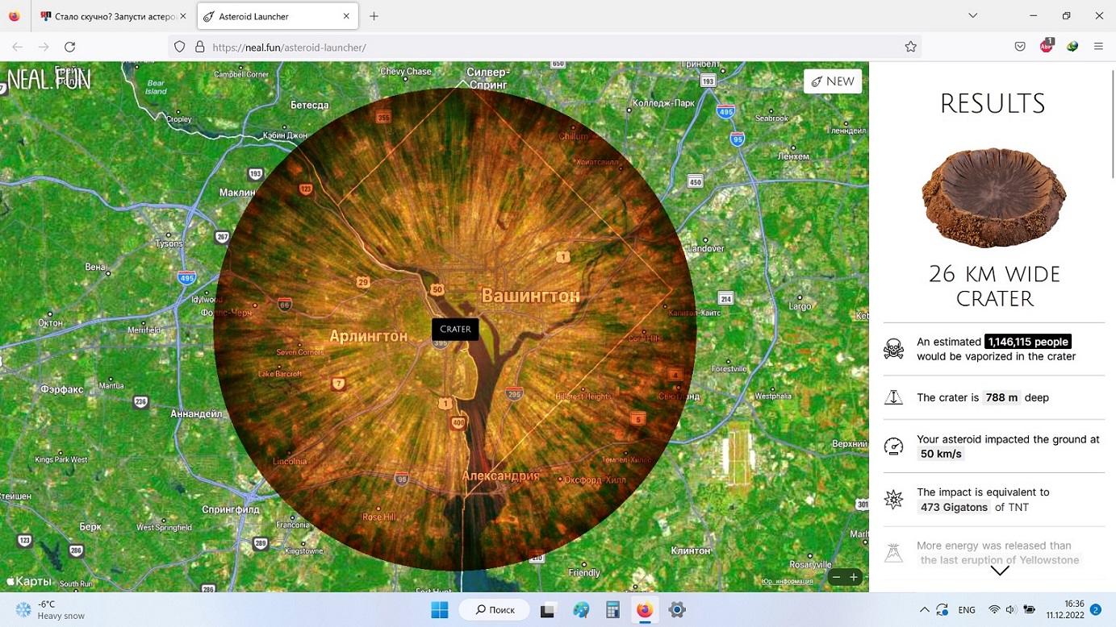Click the RESULTS heading
This screenshot has height=627, width=1116.
click(993, 104)
